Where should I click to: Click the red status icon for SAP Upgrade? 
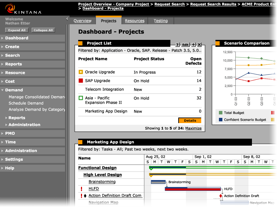click(x=81, y=81)
